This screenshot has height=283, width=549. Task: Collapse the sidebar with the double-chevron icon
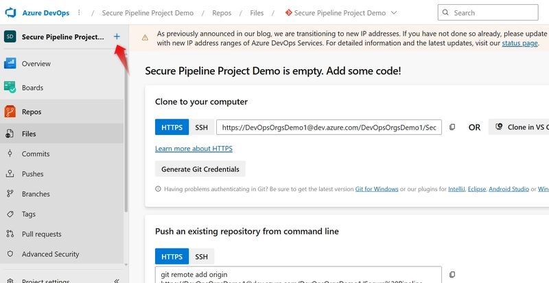[117, 280]
